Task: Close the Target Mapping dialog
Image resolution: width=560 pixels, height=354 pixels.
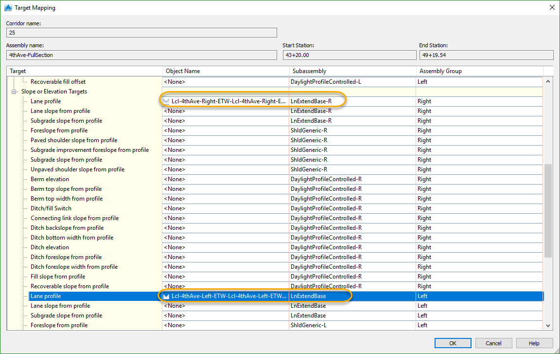Action: coord(551,8)
